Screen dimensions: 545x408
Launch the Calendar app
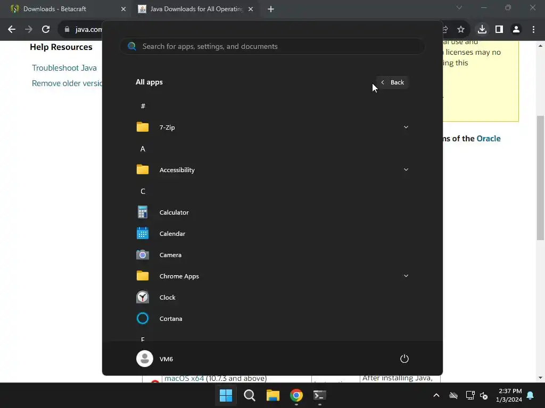[272, 234]
